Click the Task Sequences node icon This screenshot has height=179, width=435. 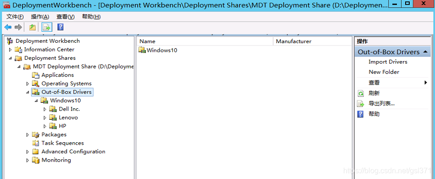(x=35, y=143)
